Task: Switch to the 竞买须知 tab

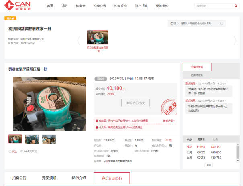Action: [x=49, y=178]
